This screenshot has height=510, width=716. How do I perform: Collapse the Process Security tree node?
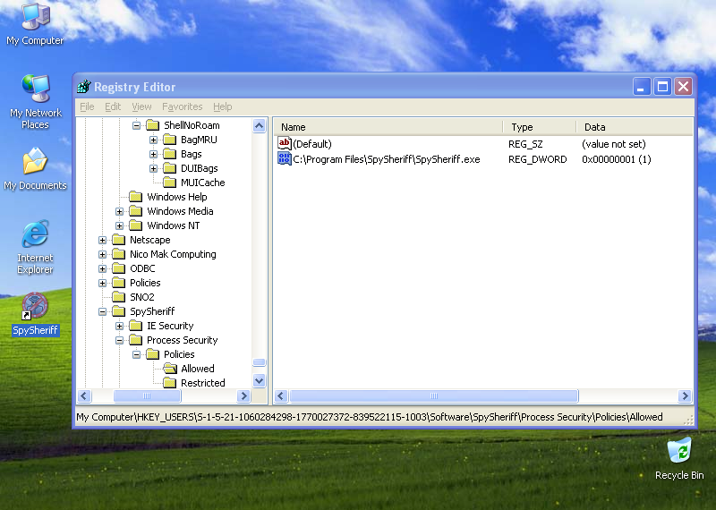point(119,340)
